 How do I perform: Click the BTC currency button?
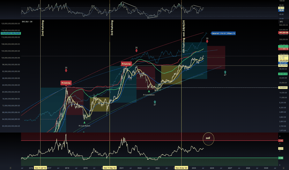tap(283, 22)
